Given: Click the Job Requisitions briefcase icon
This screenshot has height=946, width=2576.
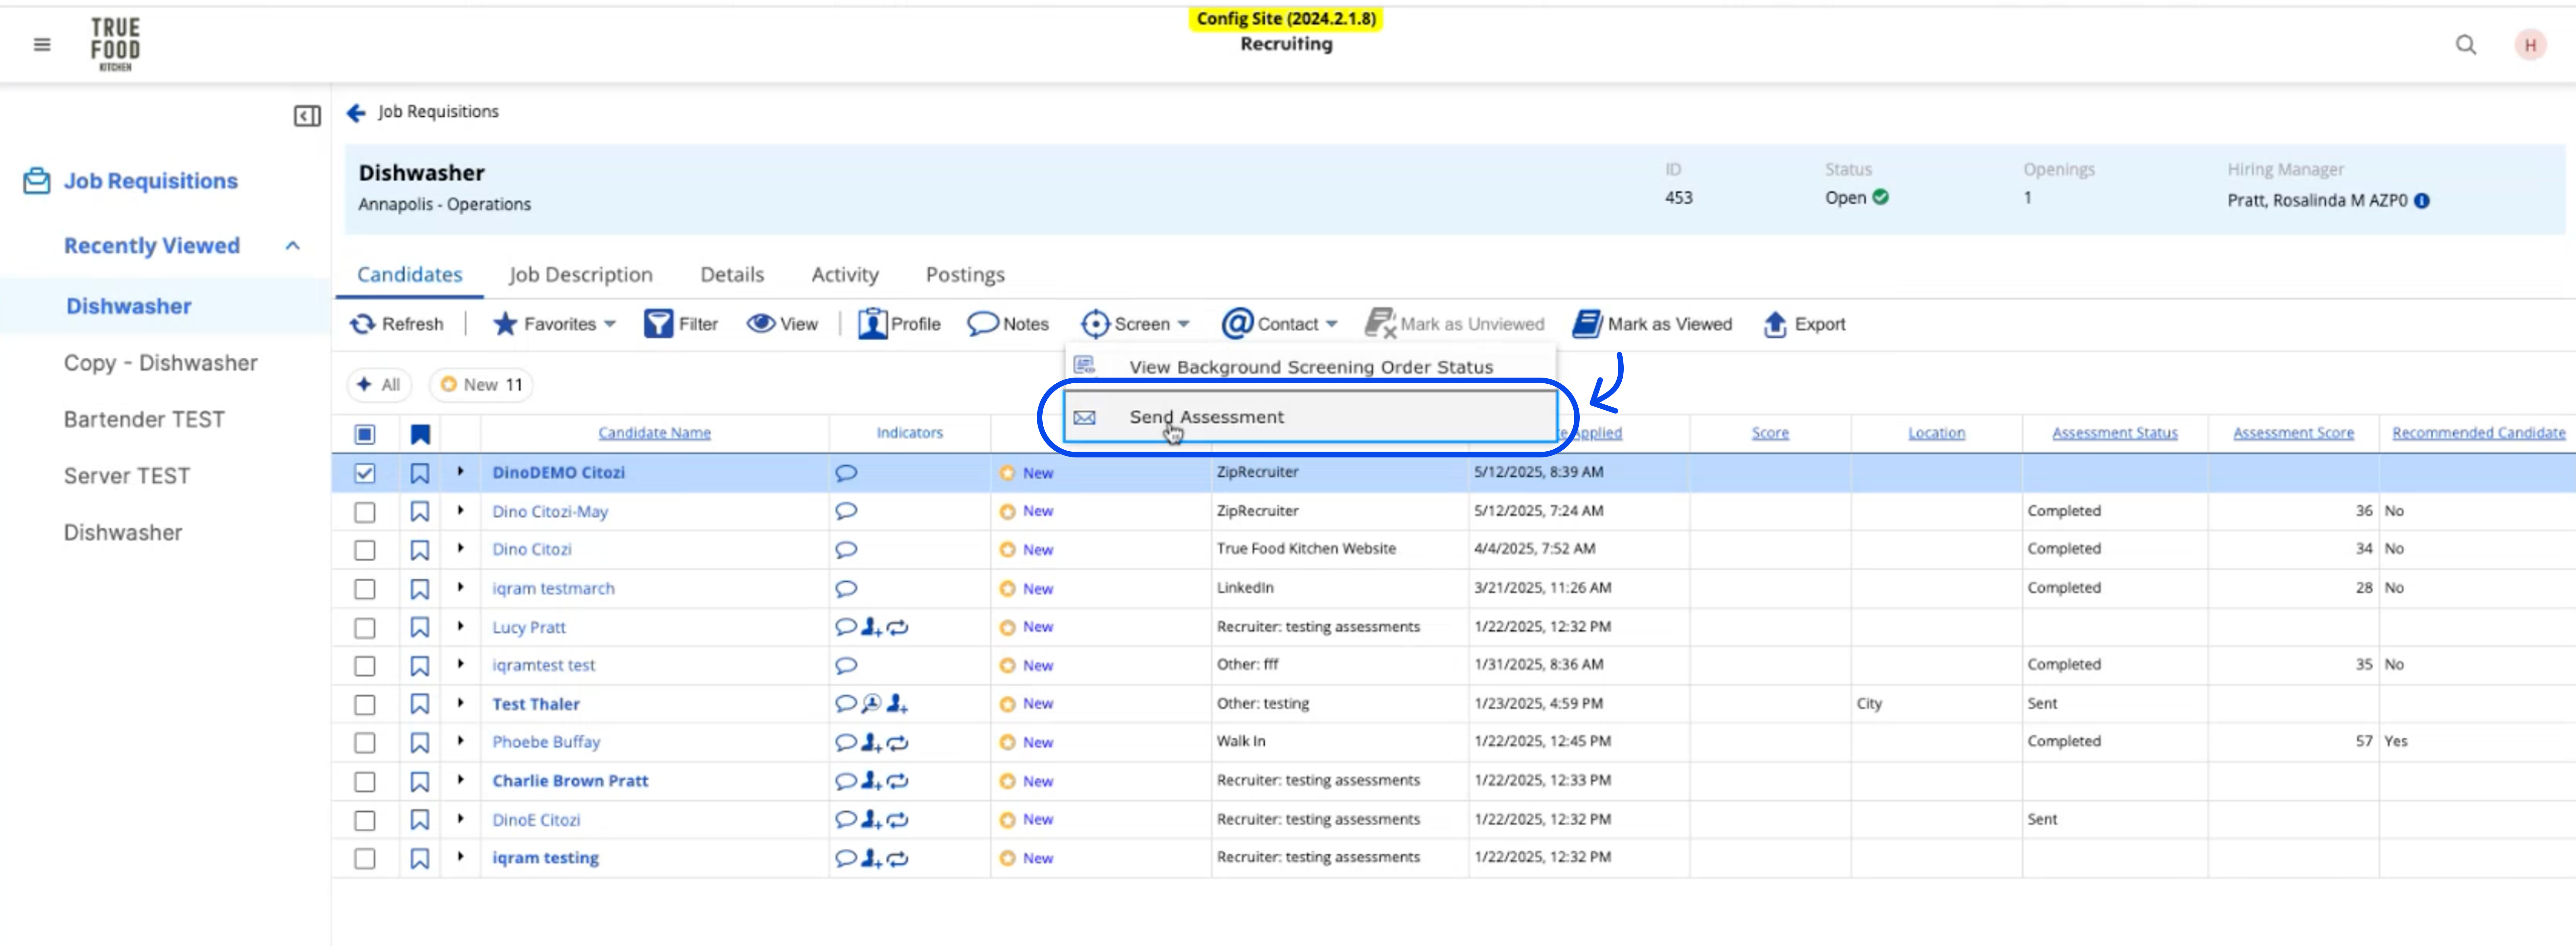Looking at the screenshot, I should pos(37,181).
